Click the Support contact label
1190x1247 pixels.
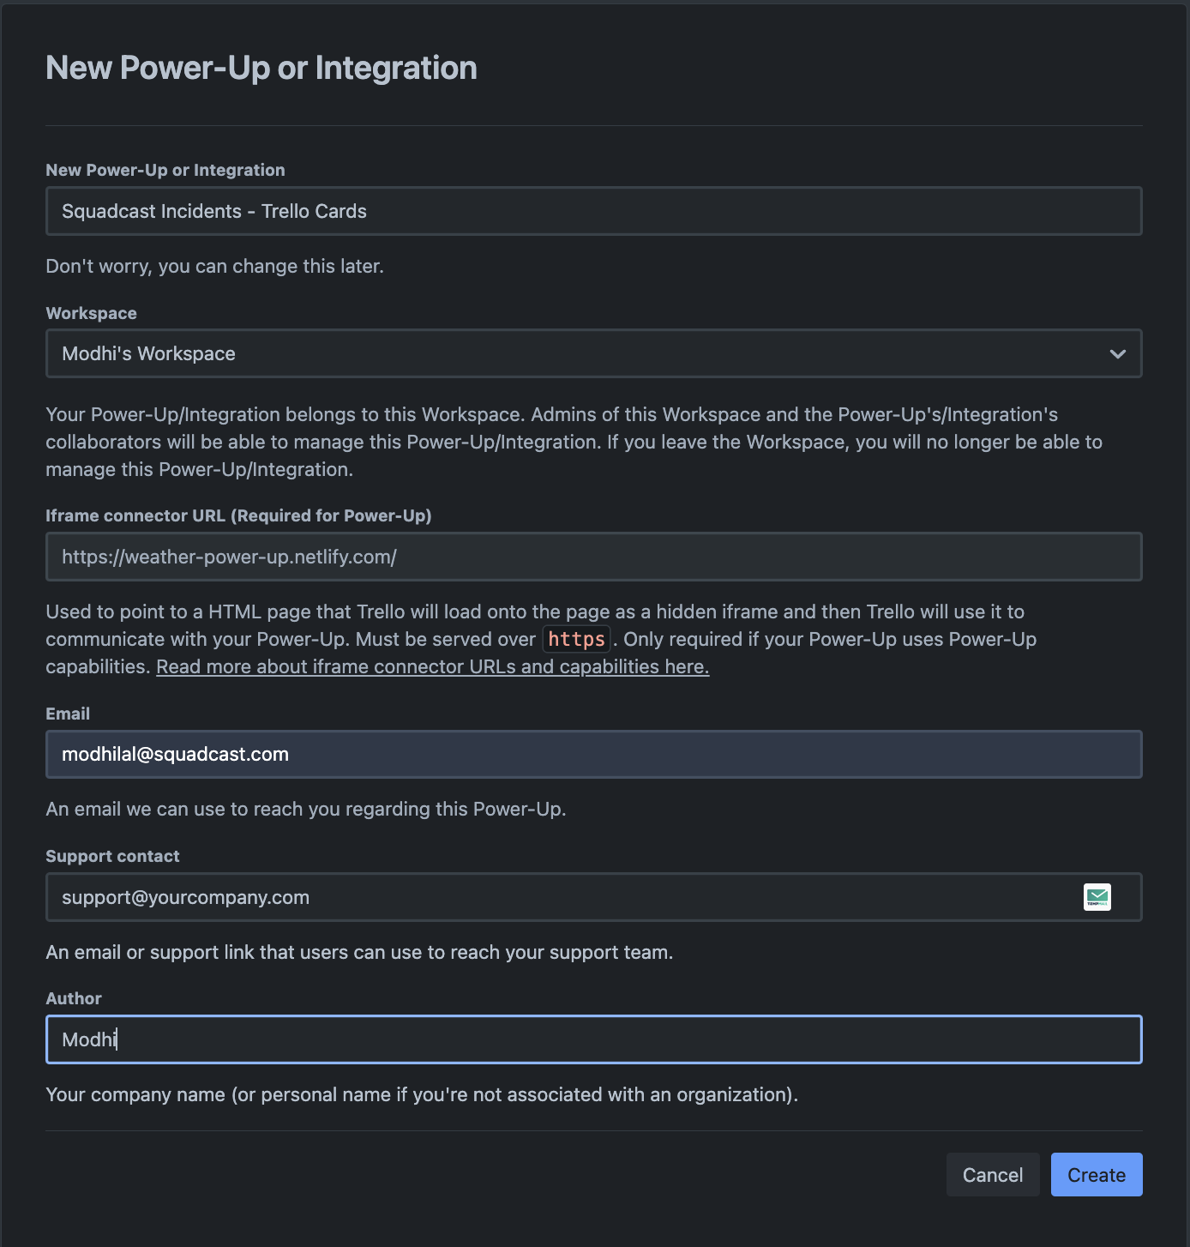[112, 856]
